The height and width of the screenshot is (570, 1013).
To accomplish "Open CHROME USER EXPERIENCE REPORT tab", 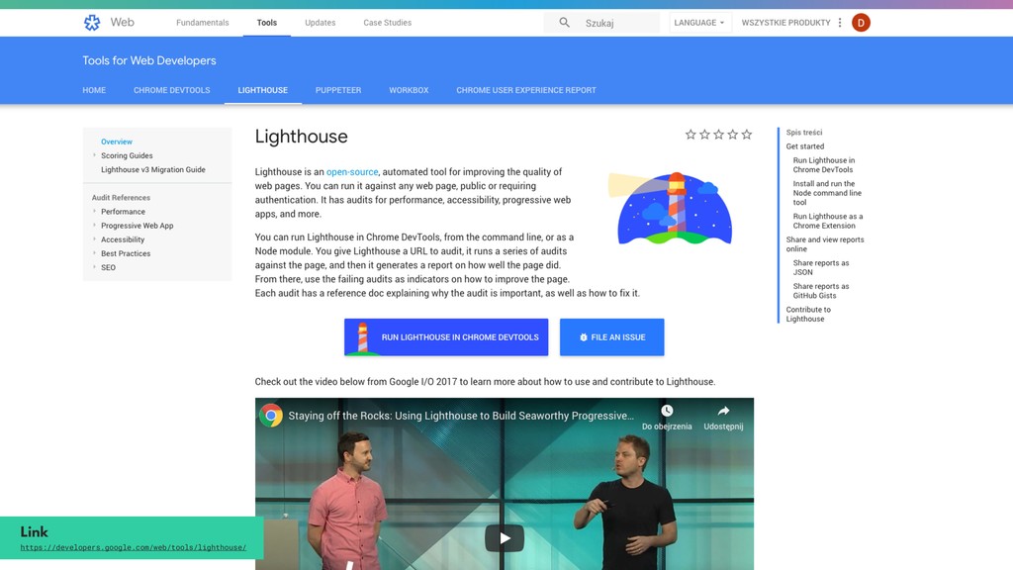I will coord(526,90).
